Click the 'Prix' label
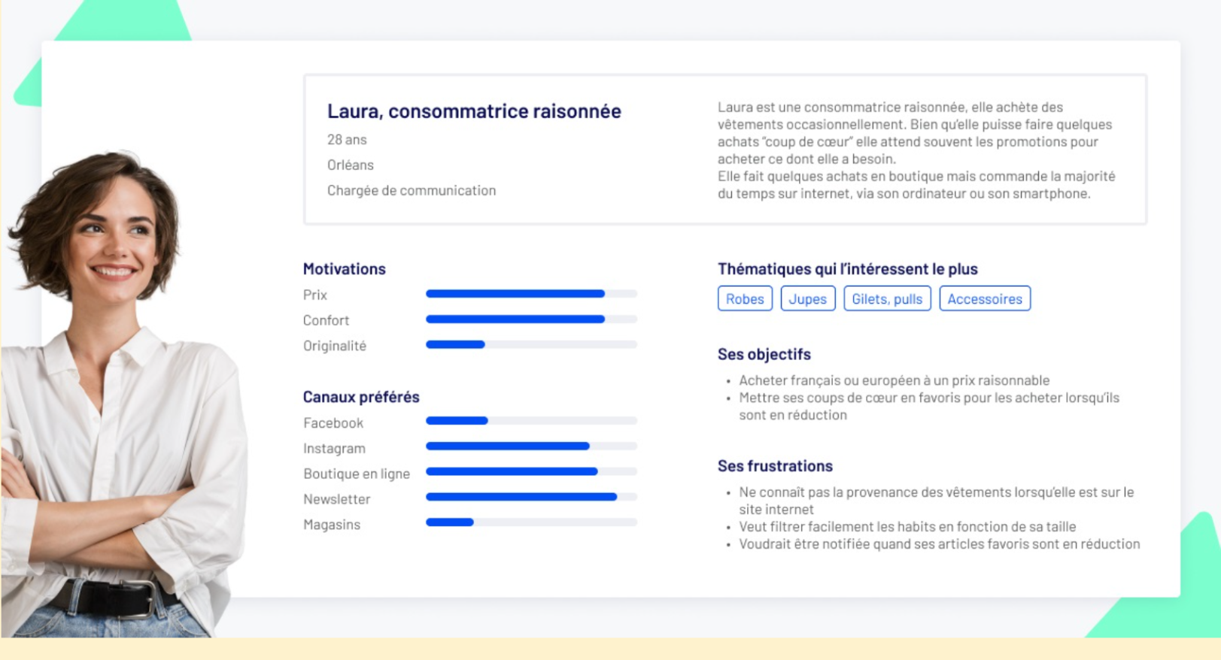Image resolution: width=1221 pixels, height=660 pixels. (315, 295)
